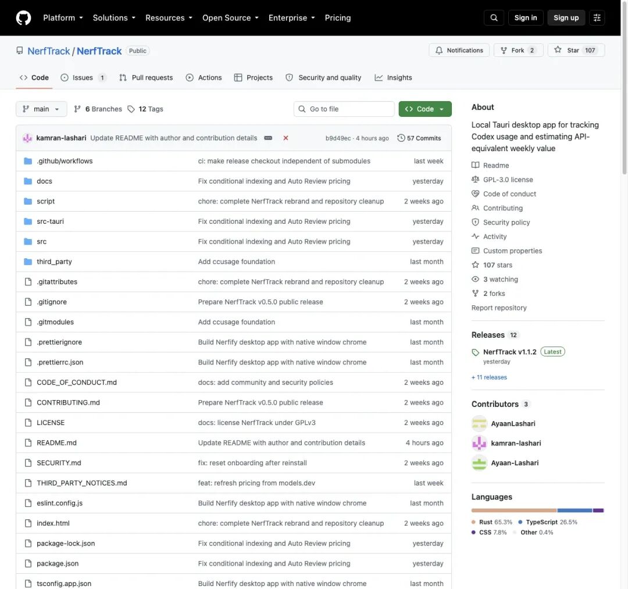Screen dimensions: 628x589
Task: Open the 107 stars link
Action: pos(492,265)
